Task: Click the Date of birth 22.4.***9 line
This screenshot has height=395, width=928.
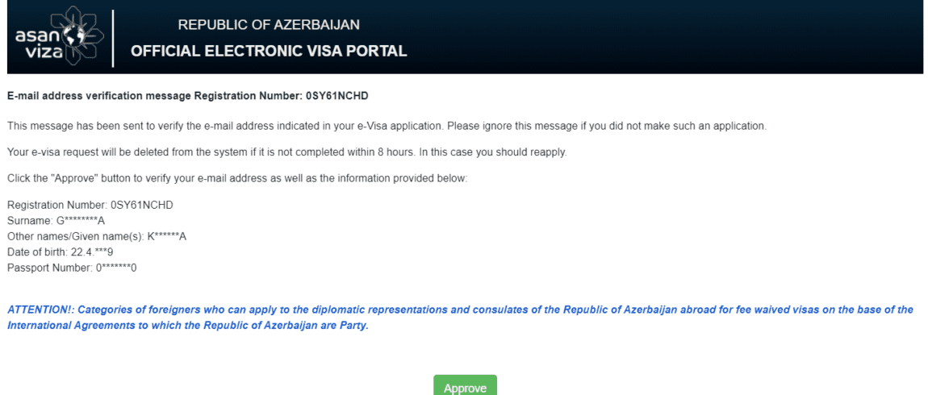Action: [x=61, y=252]
